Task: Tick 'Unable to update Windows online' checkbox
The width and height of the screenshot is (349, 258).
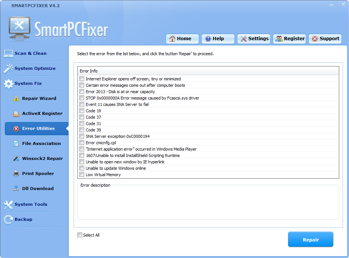Action: pos(82,168)
